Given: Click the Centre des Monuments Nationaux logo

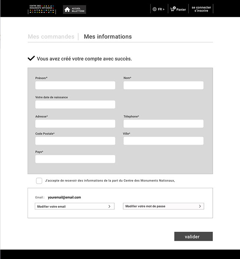Looking at the screenshot, I should (42, 9).
